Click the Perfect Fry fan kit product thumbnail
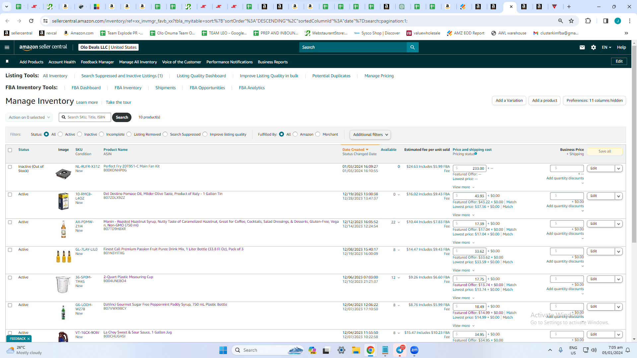 [63, 173]
